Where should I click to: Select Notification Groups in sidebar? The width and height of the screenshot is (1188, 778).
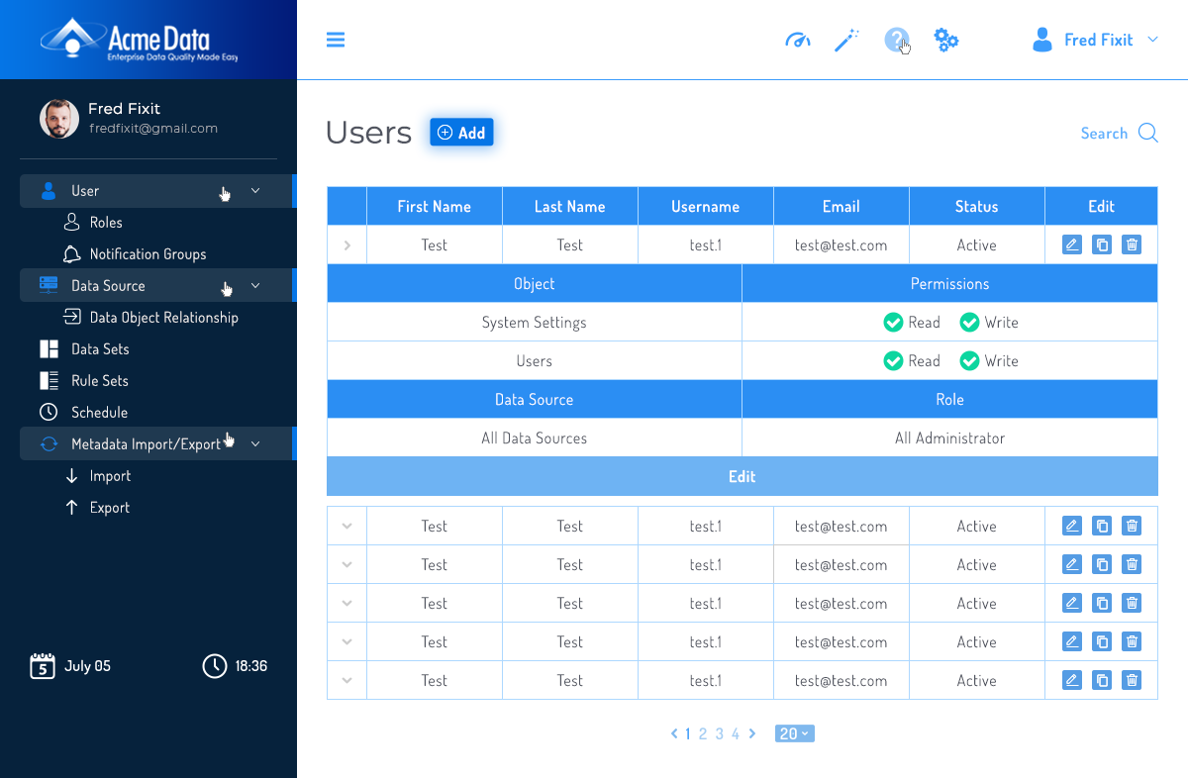click(148, 254)
